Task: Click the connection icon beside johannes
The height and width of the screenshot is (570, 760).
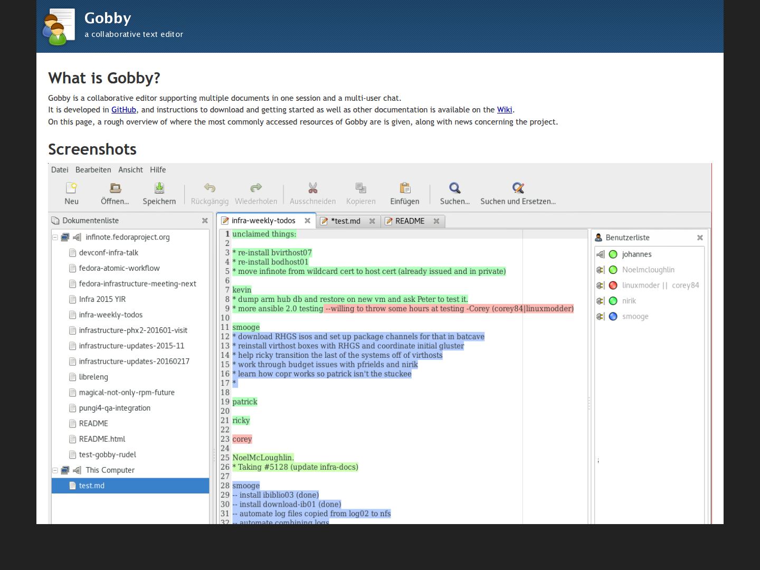Action: [601, 254]
